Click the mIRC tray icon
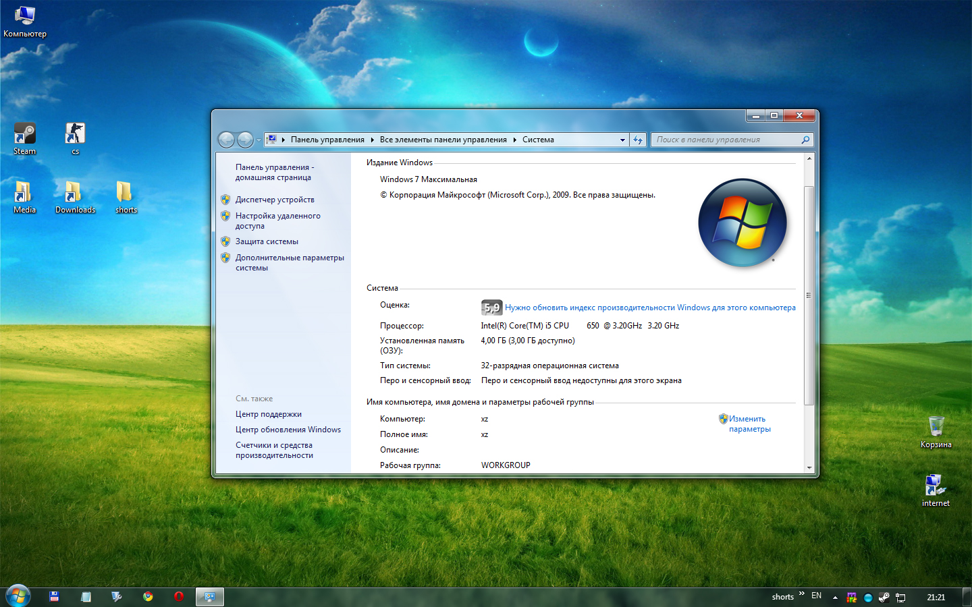 [x=852, y=597]
